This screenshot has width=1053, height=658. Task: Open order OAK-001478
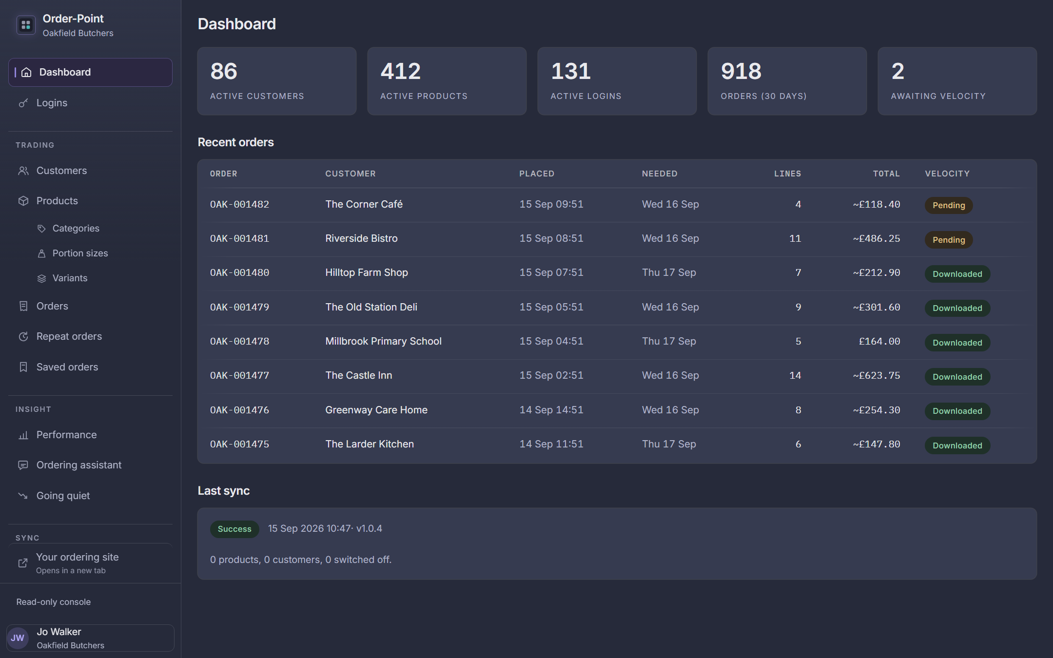pos(239,342)
